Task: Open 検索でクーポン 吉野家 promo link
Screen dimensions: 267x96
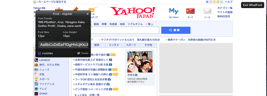Action: click(x=192, y=40)
